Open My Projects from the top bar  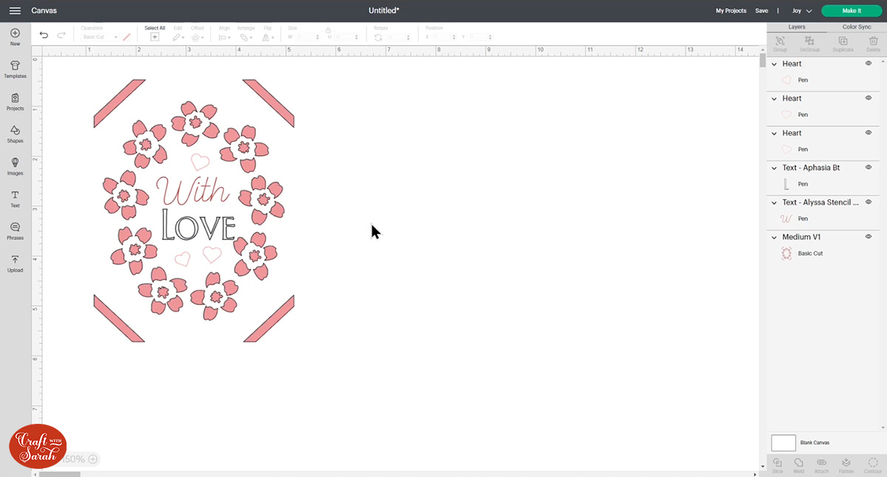coord(731,10)
